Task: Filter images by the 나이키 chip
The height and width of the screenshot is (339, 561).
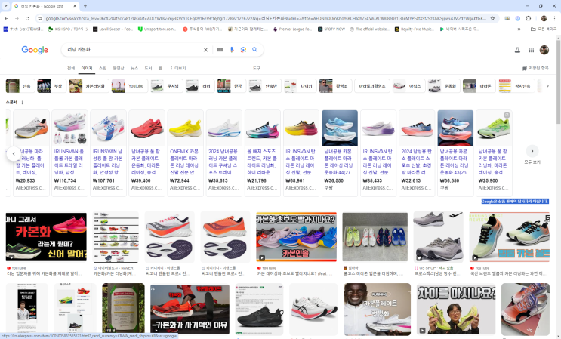Action: pyautogui.click(x=301, y=86)
